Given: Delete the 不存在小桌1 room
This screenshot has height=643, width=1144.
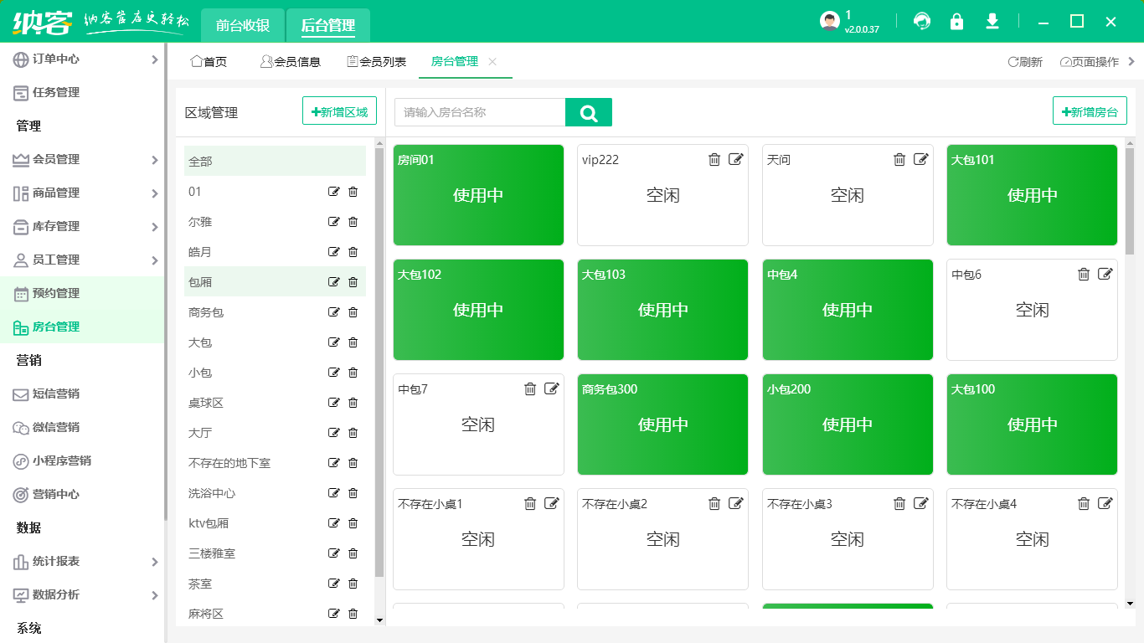Looking at the screenshot, I should click(530, 504).
